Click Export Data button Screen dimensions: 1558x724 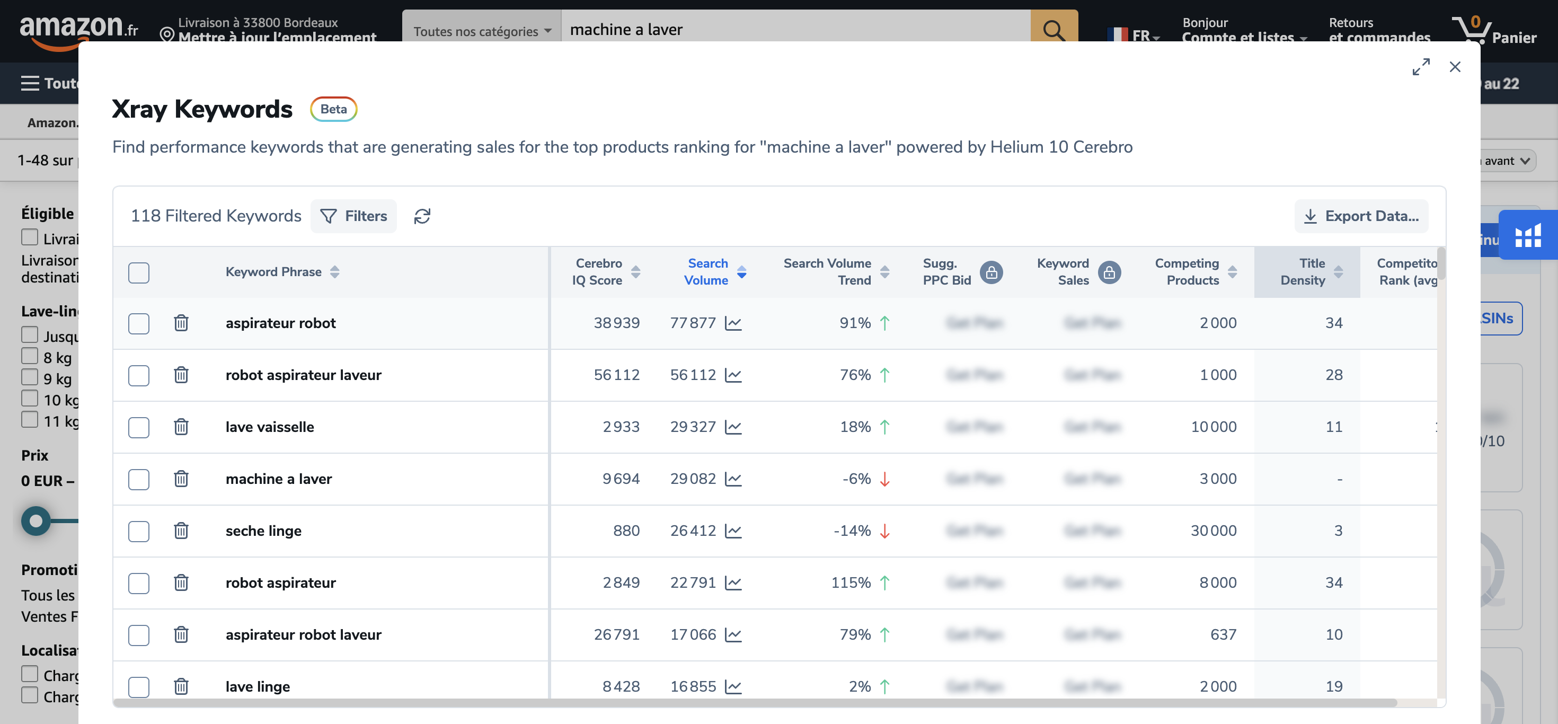click(1361, 216)
